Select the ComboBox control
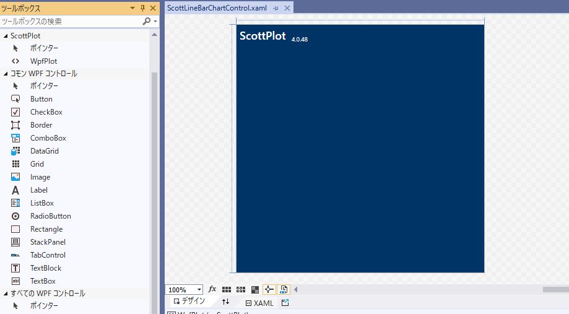The width and height of the screenshot is (569, 314). (x=48, y=138)
